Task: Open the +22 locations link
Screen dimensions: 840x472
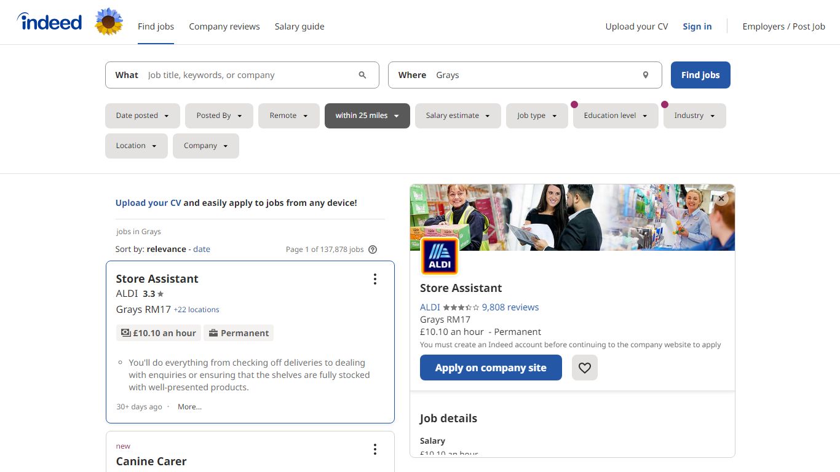Action: pyautogui.click(x=196, y=310)
